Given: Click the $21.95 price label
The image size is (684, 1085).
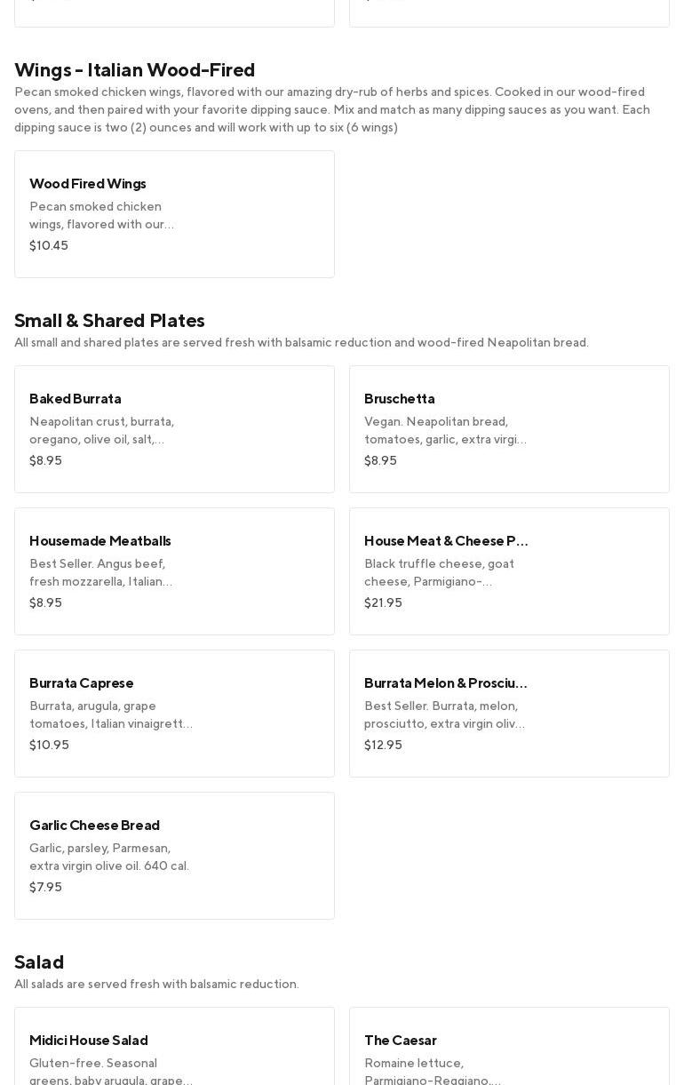Looking at the screenshot, I should click(383, 602).
